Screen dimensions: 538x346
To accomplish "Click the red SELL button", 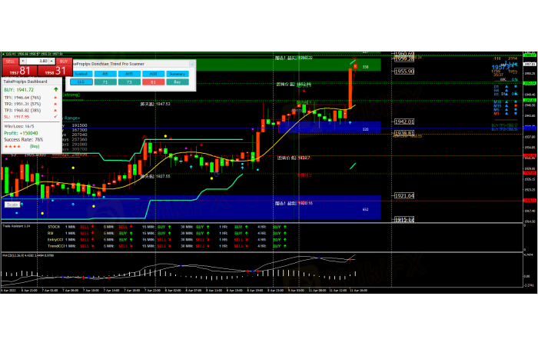I will (x=11, y=60).
